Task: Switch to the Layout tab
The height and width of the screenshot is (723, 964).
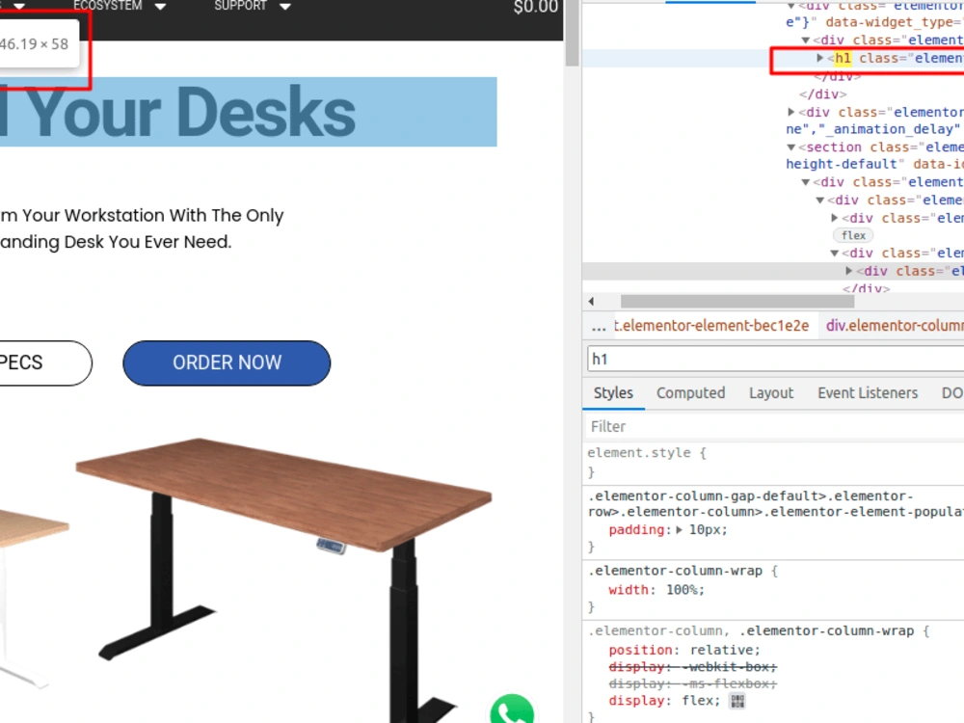Action: [771, 393]
